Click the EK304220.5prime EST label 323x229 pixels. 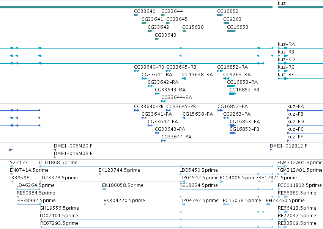coord(124,201)
